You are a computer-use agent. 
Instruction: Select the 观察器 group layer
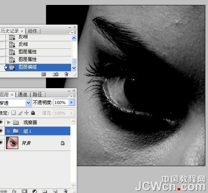(38, 122)
